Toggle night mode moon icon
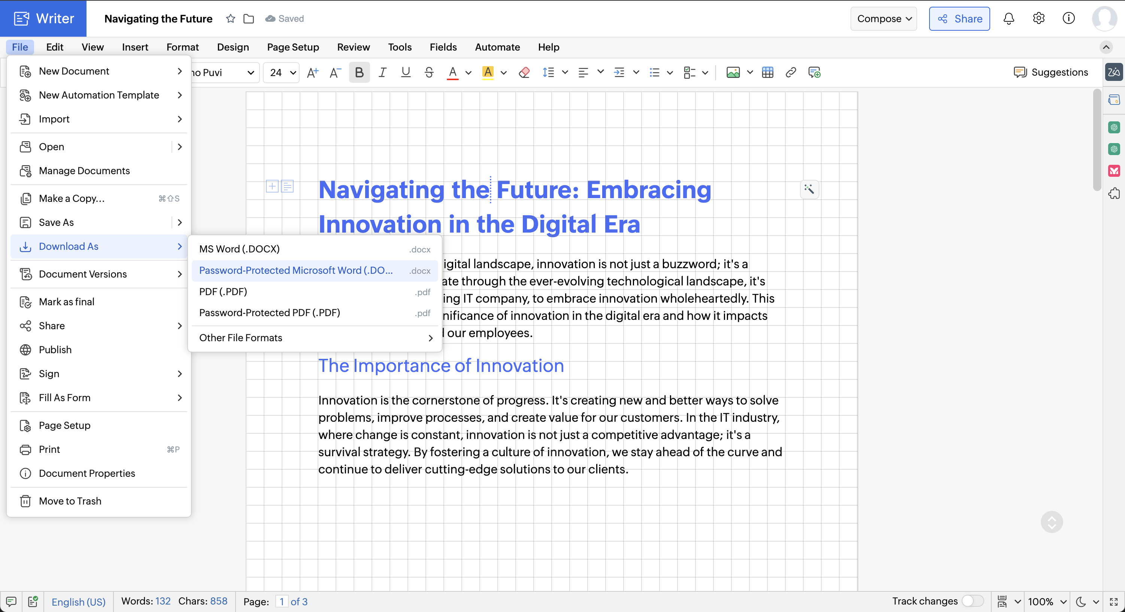Viewport: 1125px width, 612px height. click(x=1081, y=602)
